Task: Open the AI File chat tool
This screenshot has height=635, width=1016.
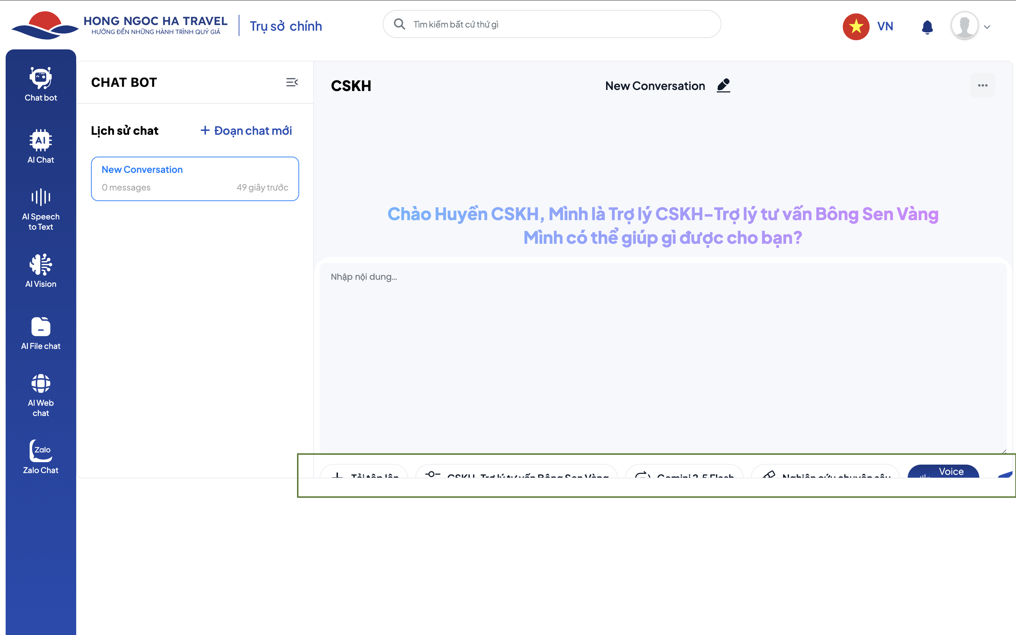Action: [41, 333]
